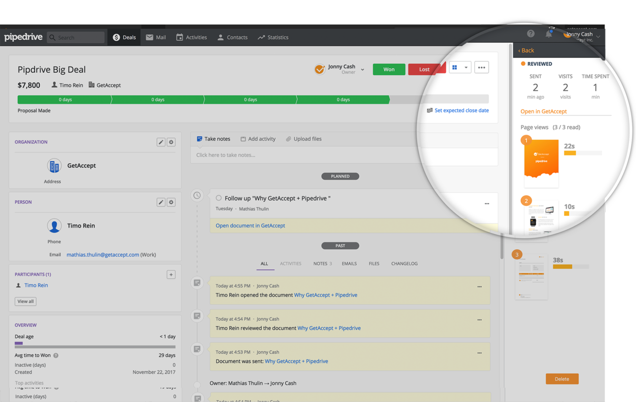This screenshot has width=644, height=402.
Task: Expand the Jonny Cash owner dropdown
Action: pyautogui.click(x=362, y=70)
